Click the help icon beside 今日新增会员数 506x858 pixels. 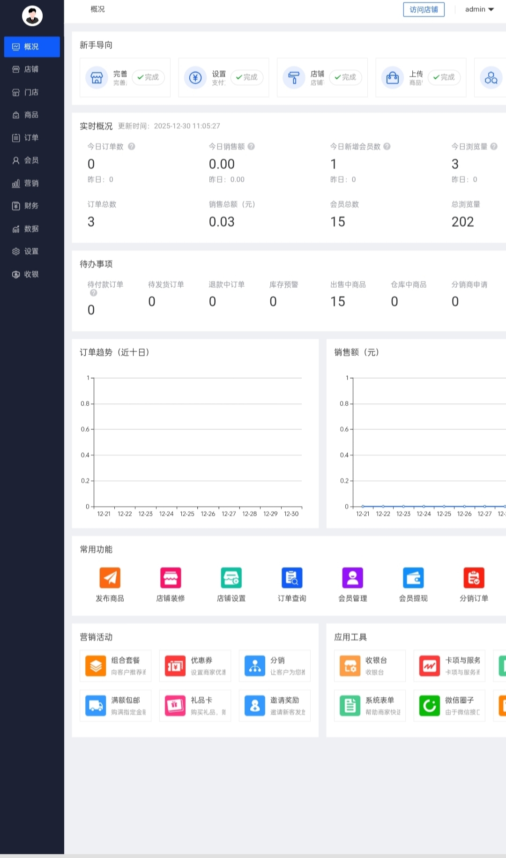pos(387,146)
